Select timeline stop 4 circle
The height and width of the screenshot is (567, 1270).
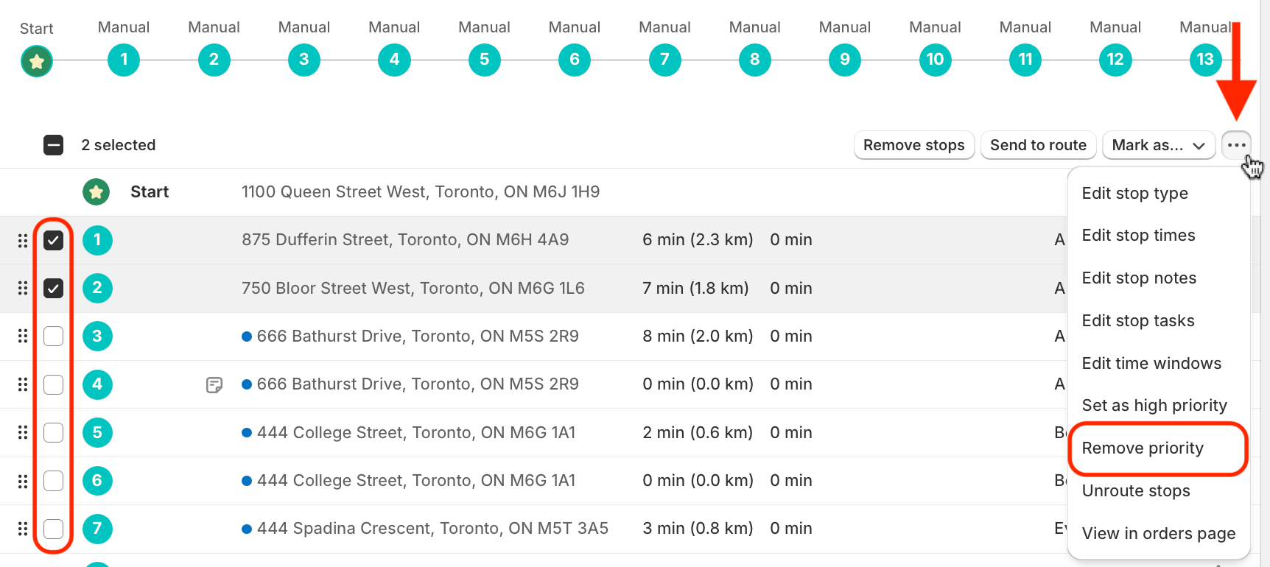point(394,60)
